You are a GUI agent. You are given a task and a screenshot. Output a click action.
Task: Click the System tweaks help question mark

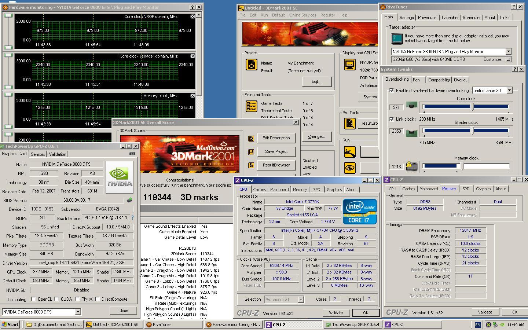click(515, 69)
